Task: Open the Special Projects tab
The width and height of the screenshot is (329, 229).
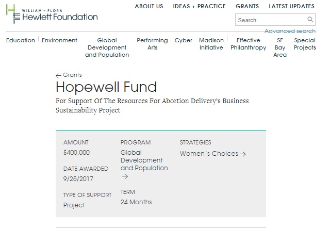Action: click(305, 44)
